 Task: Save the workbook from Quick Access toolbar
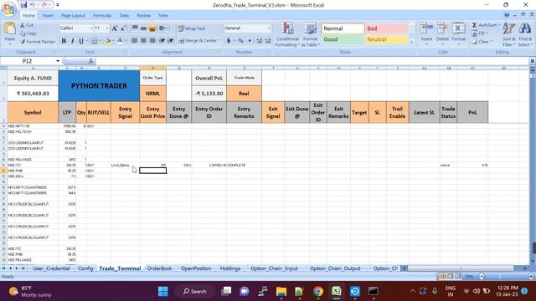[23, 5]
